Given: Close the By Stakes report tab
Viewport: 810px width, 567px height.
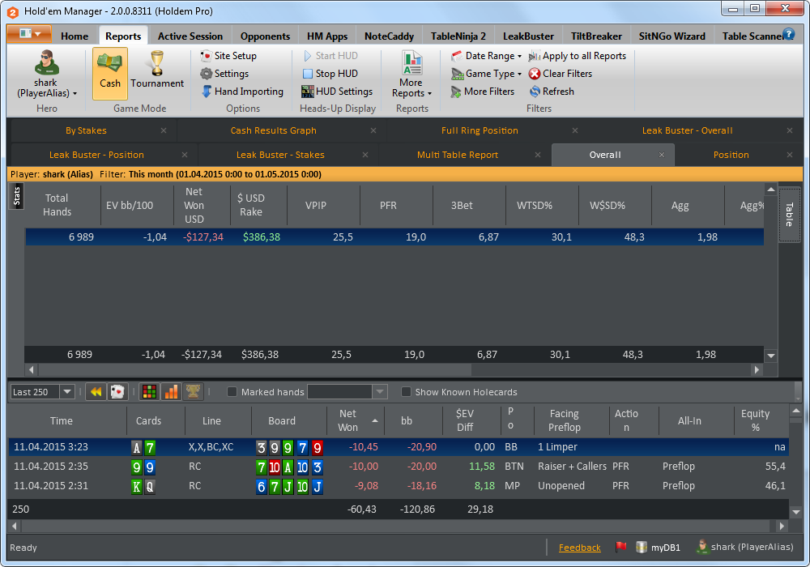Looking at the screenshot, I should (164, 130).
